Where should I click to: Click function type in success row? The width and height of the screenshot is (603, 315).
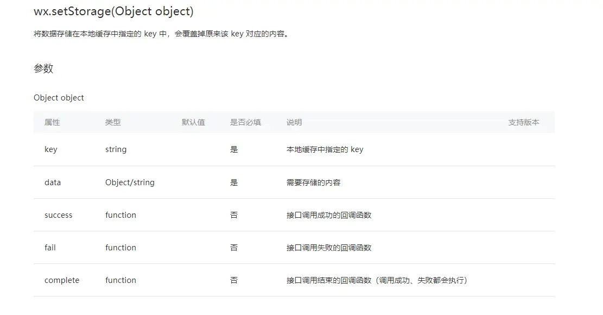click(120, 215)
